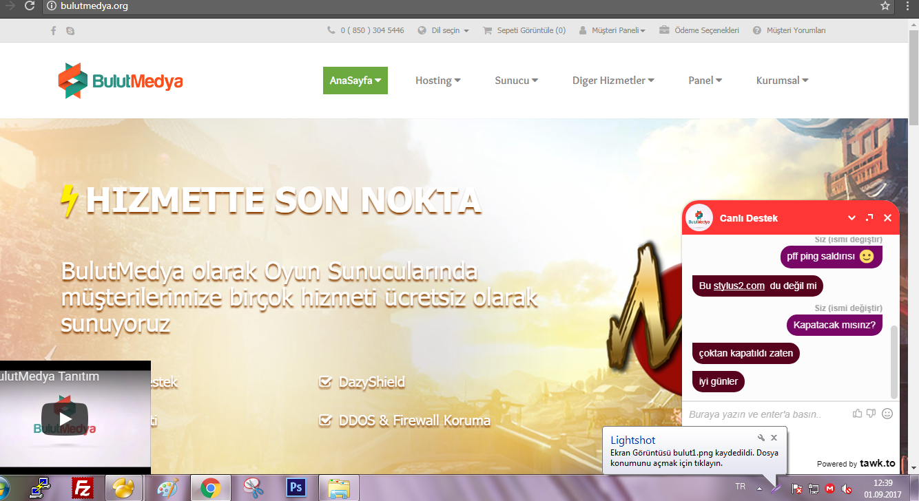Play the BulutMedya Tanıtım video
Viewport: 919px width, 501px height.
[x=65, y=418]
